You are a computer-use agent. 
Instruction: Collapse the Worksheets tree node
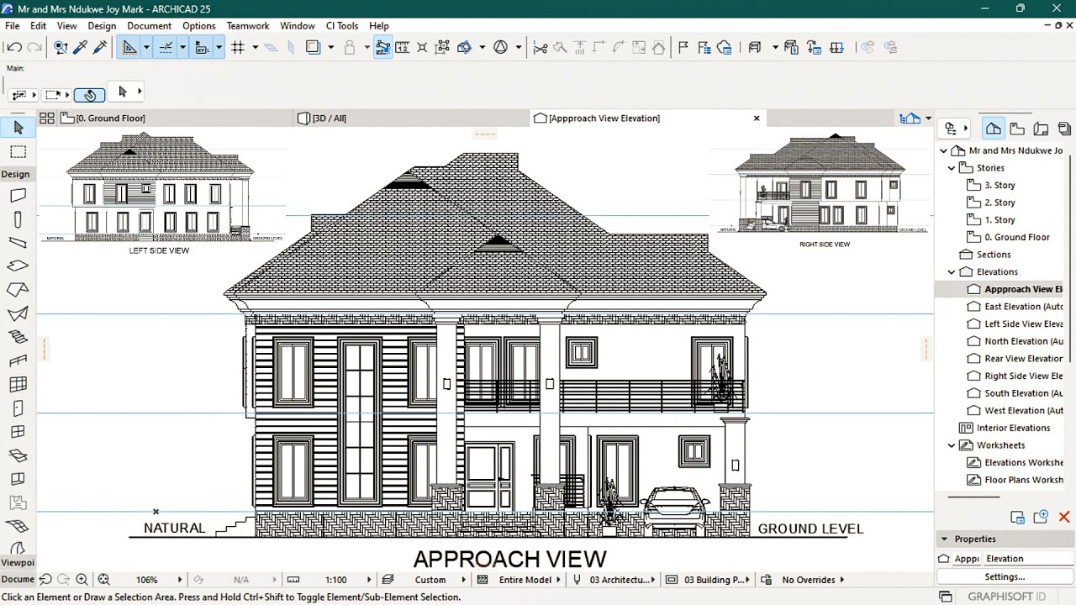point(952,445)
